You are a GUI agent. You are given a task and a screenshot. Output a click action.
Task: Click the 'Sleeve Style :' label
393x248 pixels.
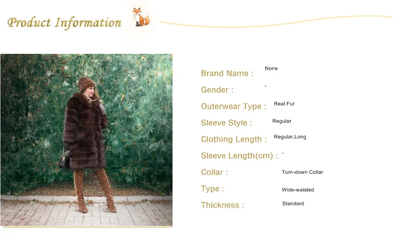[x=226, y=123]
